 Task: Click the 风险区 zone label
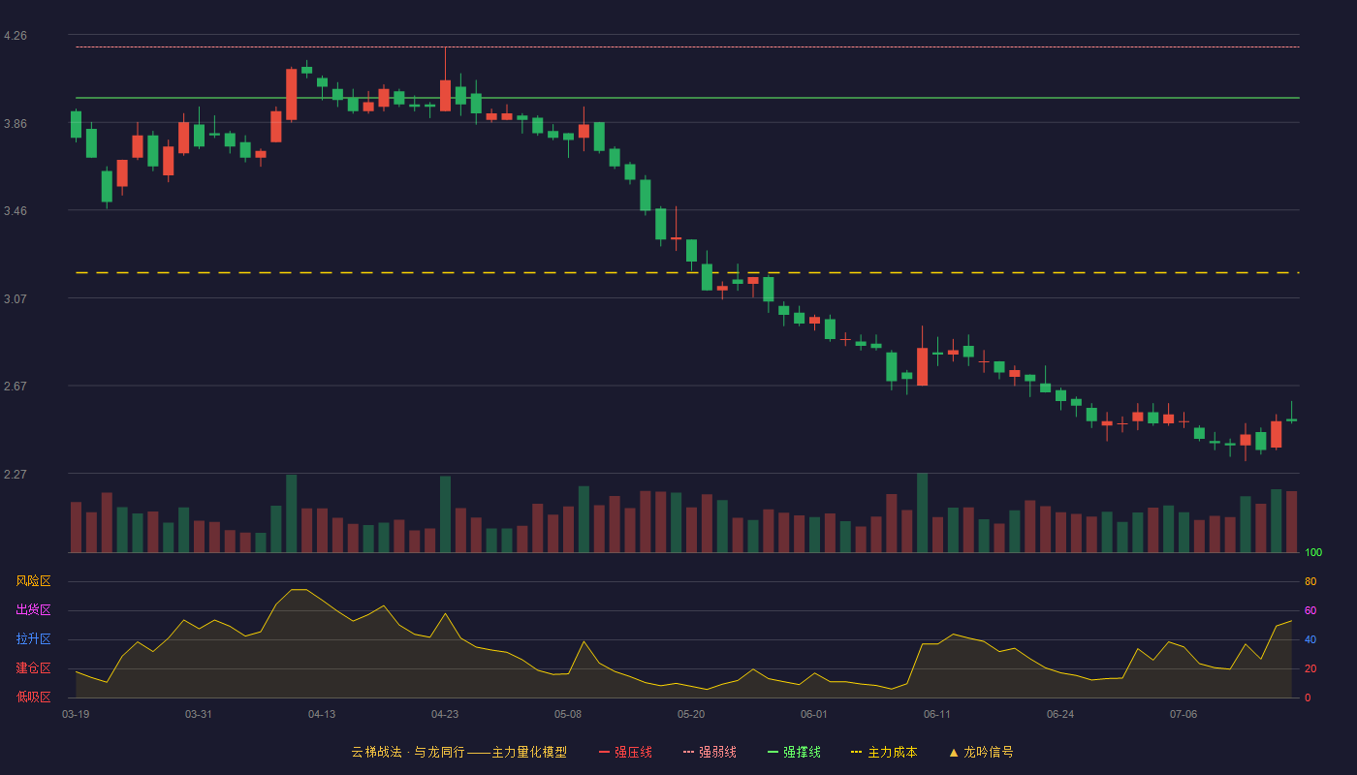(33, 581)
